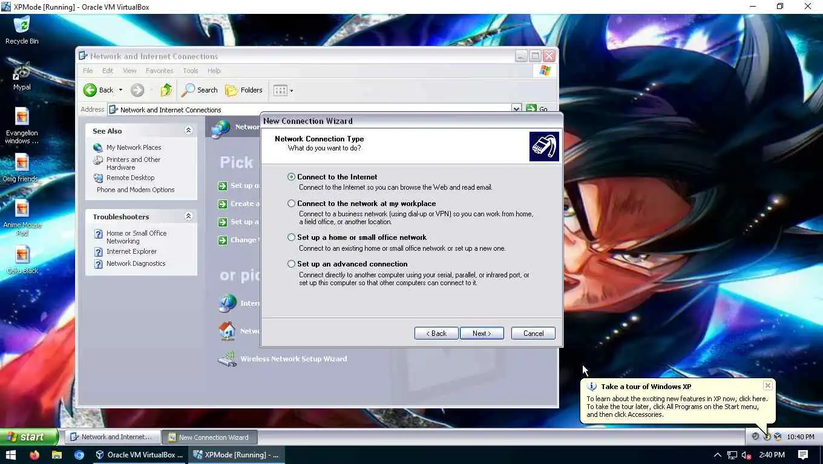Image resolution: width=823 pixels, height=464 pixels.
Task: Switch to New Connection Wizard taskbar button
Action: (x=211, y=437)
